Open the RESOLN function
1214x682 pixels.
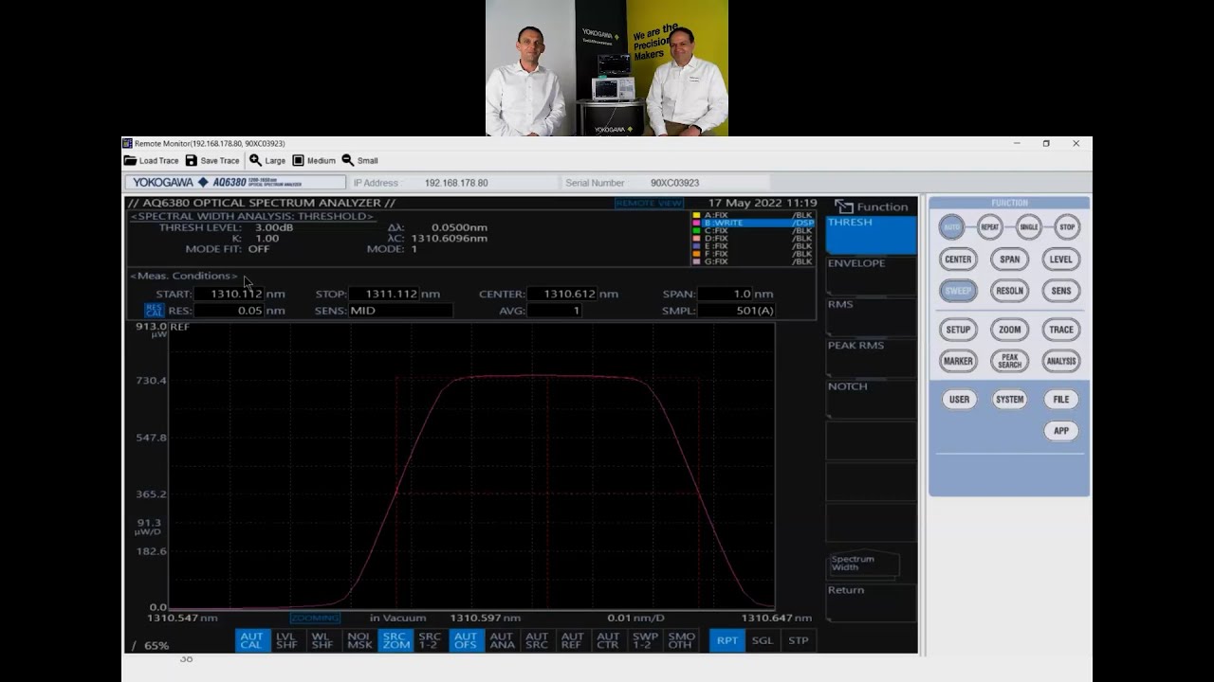point(1010,291)
